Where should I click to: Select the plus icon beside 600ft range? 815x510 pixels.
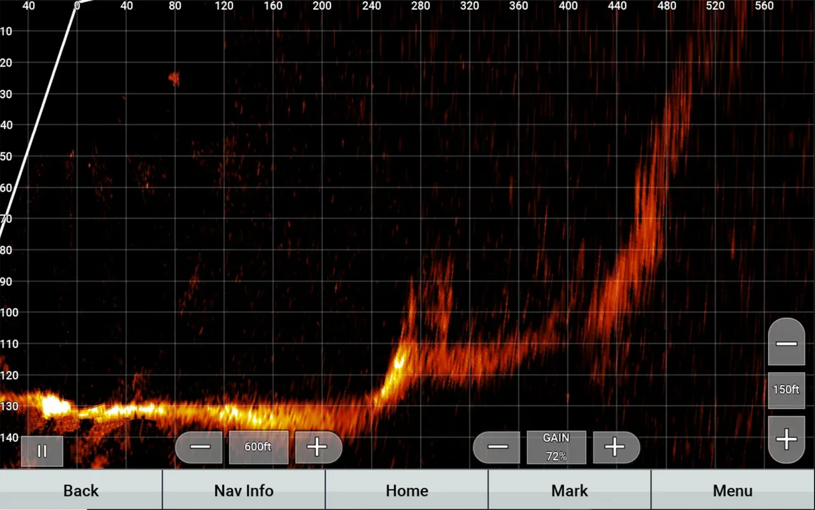tap(318, 447)
